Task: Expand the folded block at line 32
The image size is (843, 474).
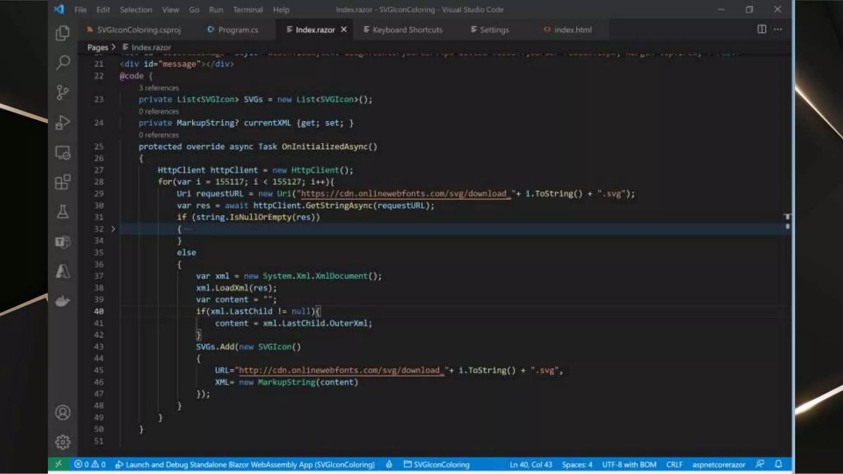Action: click(113, 229)
